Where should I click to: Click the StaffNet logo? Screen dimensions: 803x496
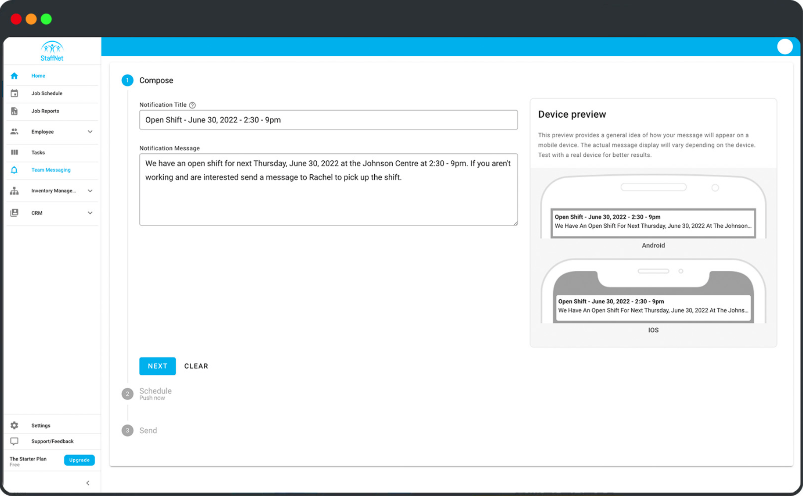(x=52, y=50)
